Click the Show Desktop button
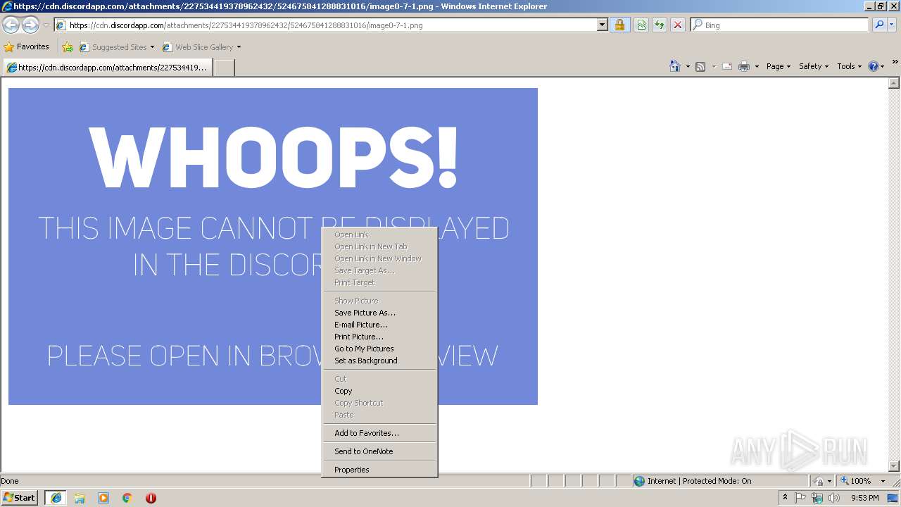This screenshot has width=901, height=507. 893,498
